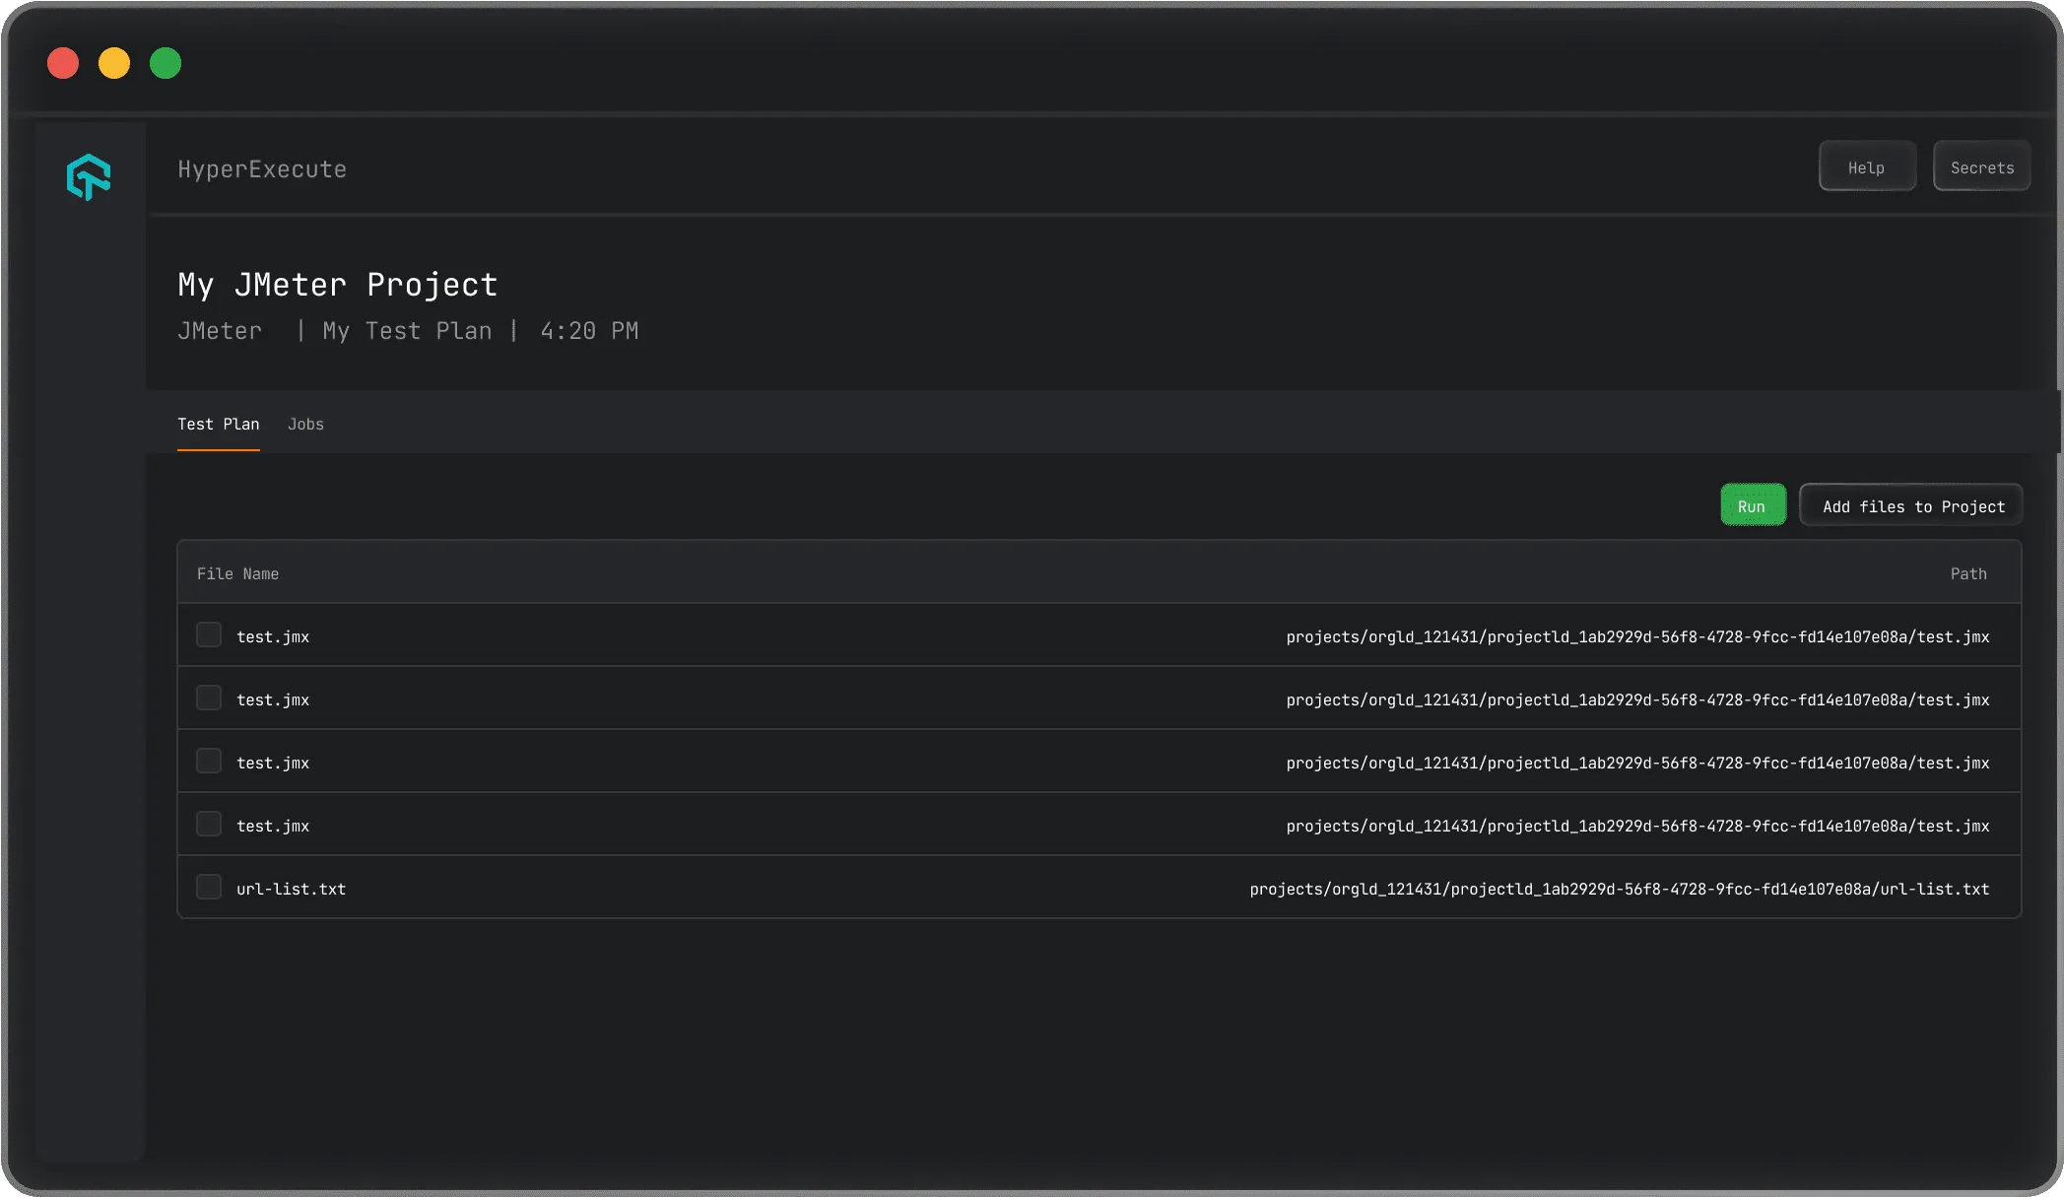Tick the first test.jmx checkbox

[x=209, y=634]
